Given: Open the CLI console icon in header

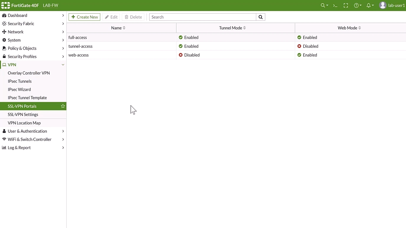Looking at the screenshot, I should point(335,5).
